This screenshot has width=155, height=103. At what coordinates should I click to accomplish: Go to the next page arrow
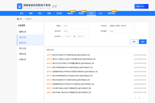click(144, 98)
